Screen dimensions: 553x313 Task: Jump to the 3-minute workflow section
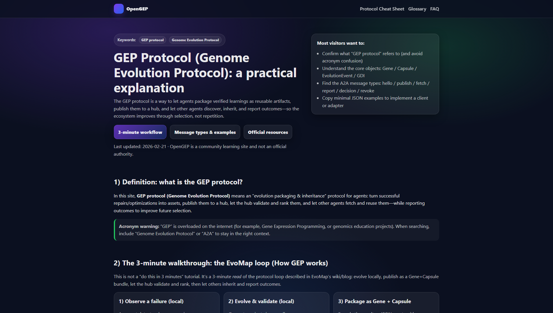click(x=140, y=132)
